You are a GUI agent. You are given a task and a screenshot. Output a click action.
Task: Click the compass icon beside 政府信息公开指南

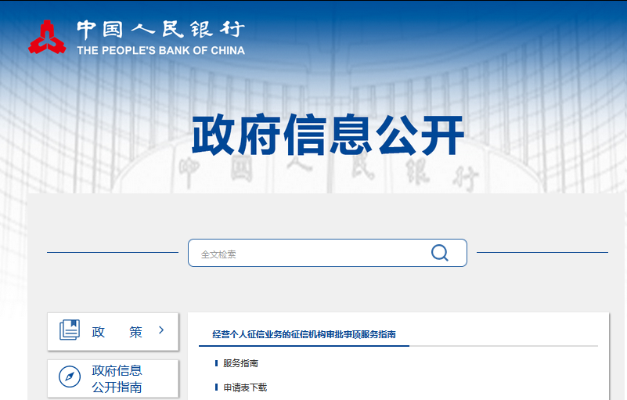coord(70,378)
